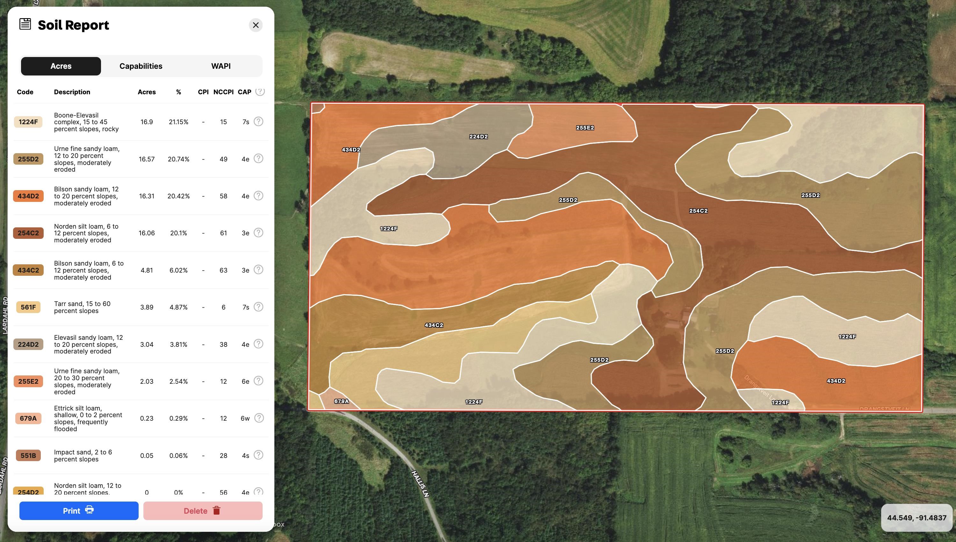The height and width of the screenshot is (542, 956).
Task: Open help icon for the 254D2 row
Action: coord(258,491)
